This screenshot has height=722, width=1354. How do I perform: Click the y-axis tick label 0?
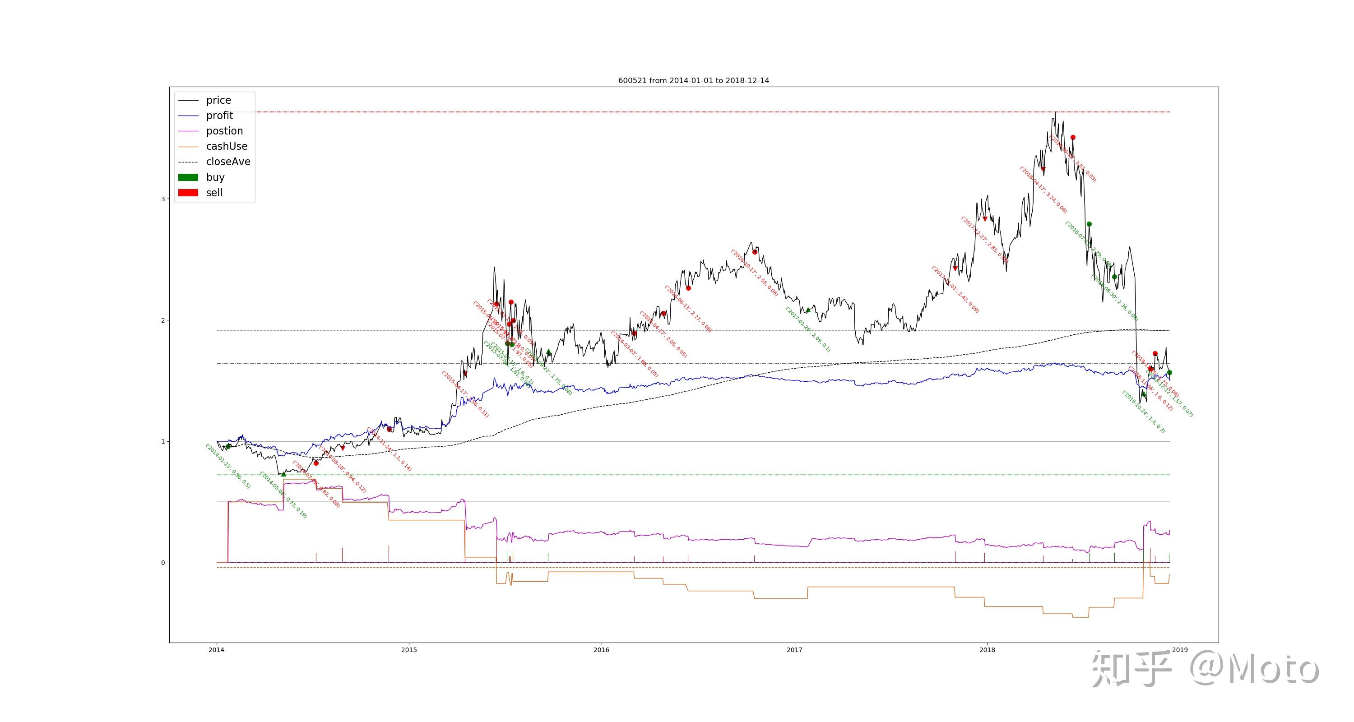point(163,563)
